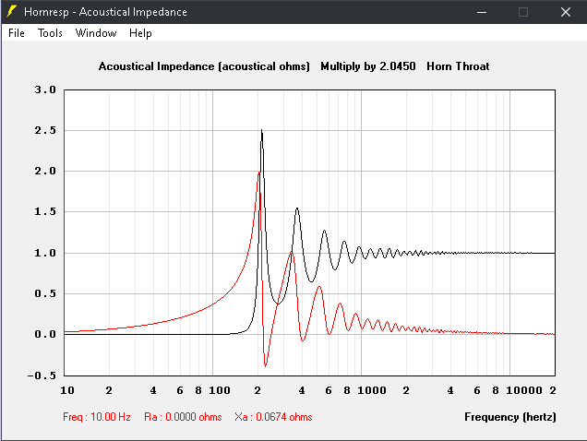Viewport: 587px width, 441px height.
Task: Click the 'Frequency (hertz)' axis label
Action: pyautogui.click(x=510, y=417)
